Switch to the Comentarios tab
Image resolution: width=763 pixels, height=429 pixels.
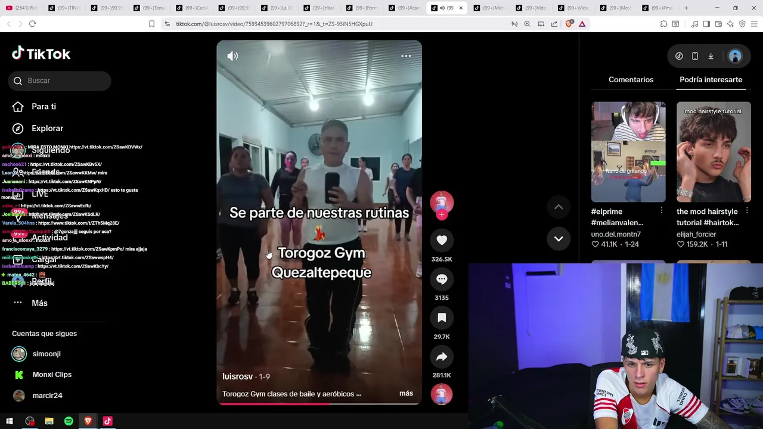click(631, 80)
